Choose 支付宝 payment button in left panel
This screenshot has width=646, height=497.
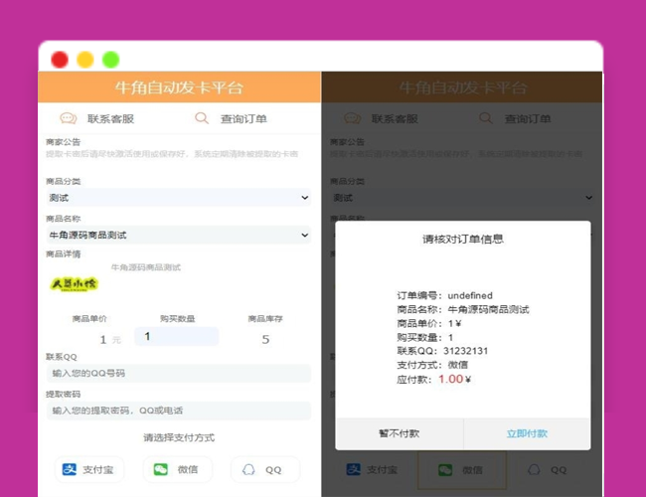point(89,469)
